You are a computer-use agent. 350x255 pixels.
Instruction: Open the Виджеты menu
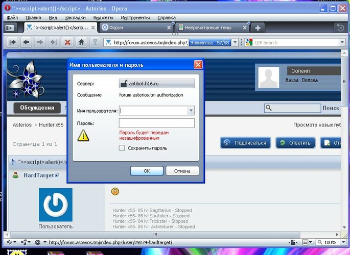pyautogui.click(x=103, y=17)
